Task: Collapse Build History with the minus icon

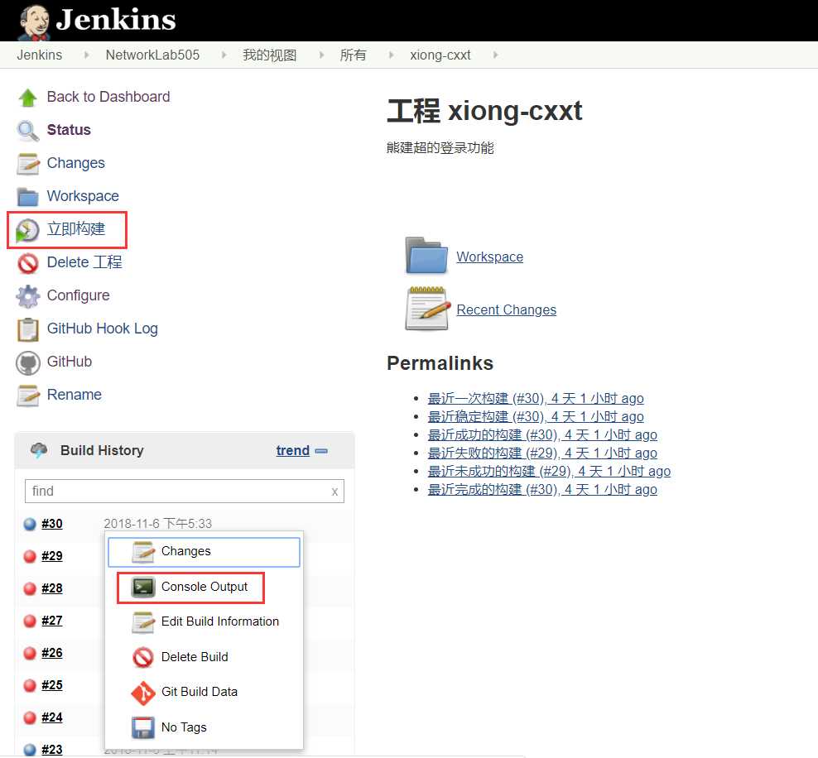Action: click(x=321, y=451)
